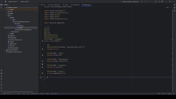Switch to the docker-compose.yml tab
The image size is (176, 99).
[x=54, y=5]
